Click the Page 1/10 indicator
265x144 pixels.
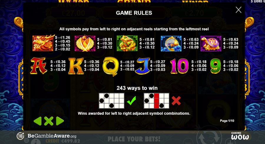[227, 121]
